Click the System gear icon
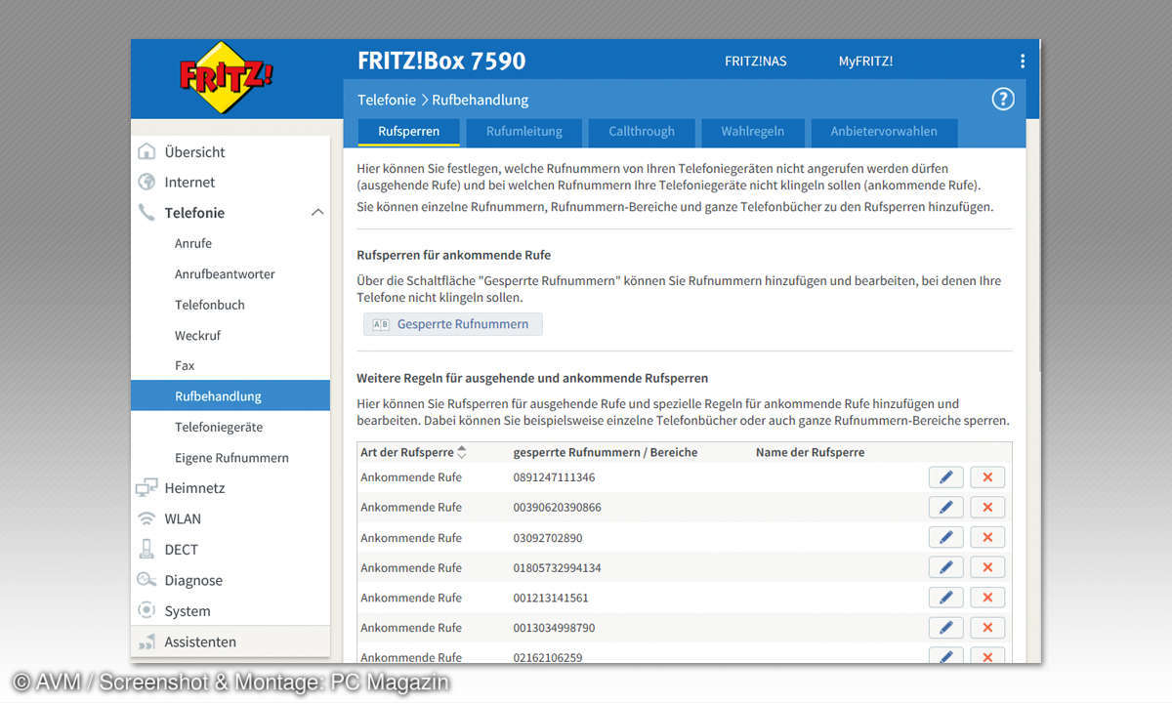 click(x=146, y=610)
